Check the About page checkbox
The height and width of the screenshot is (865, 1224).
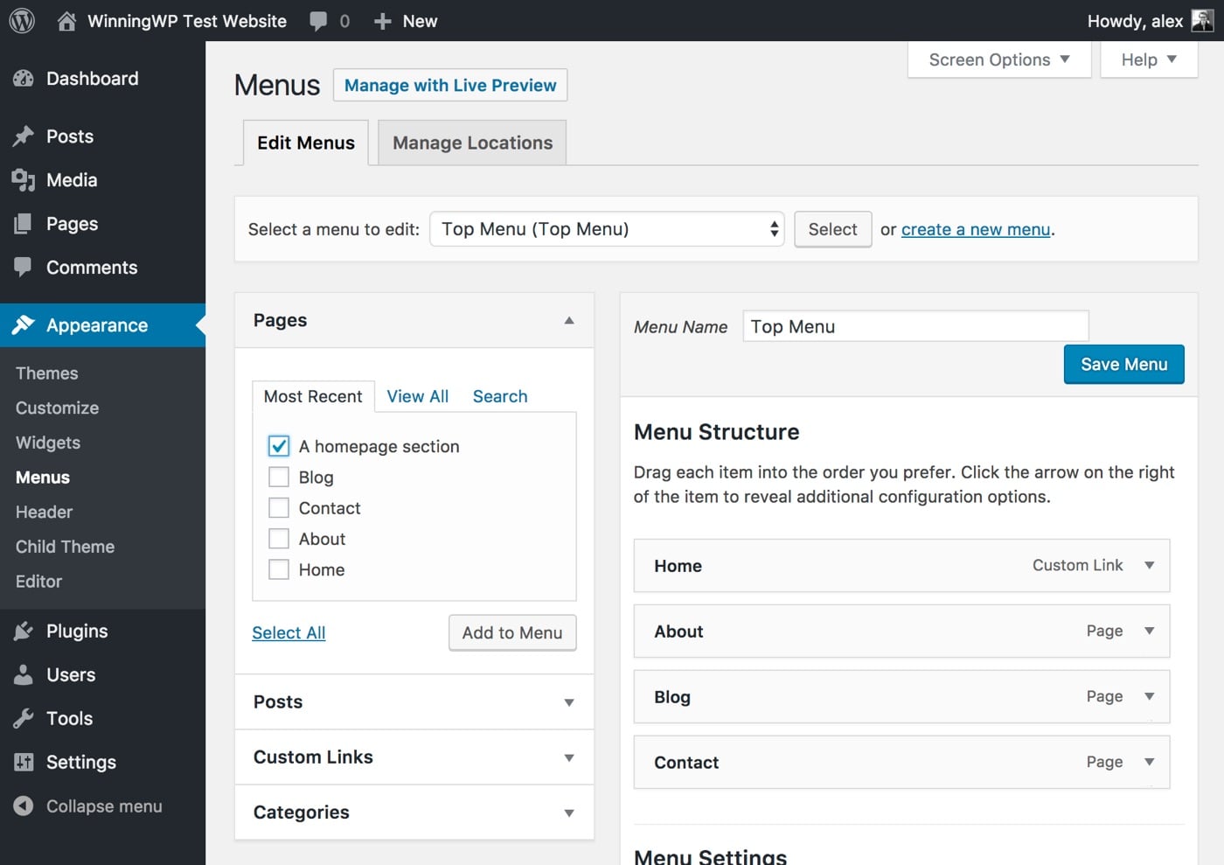click(279, 539)
